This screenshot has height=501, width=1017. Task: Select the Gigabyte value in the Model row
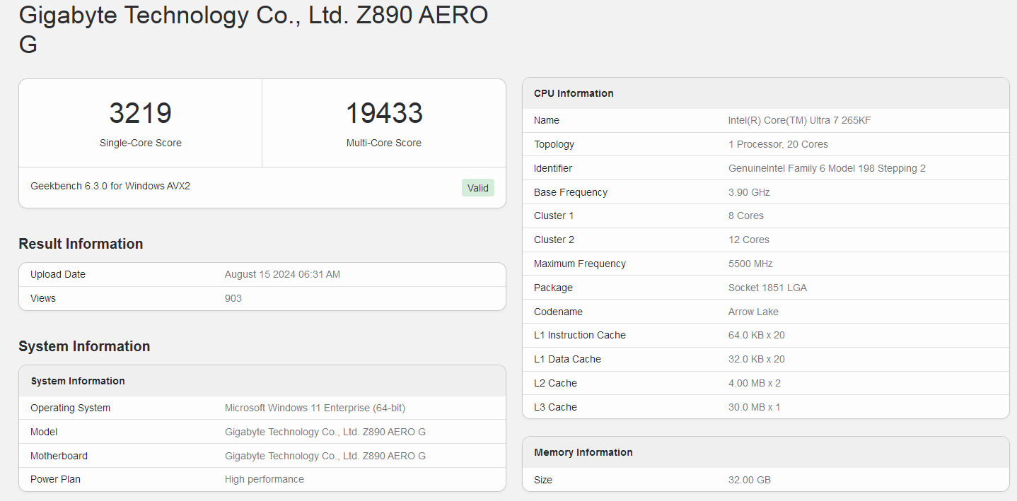[325, 432]
